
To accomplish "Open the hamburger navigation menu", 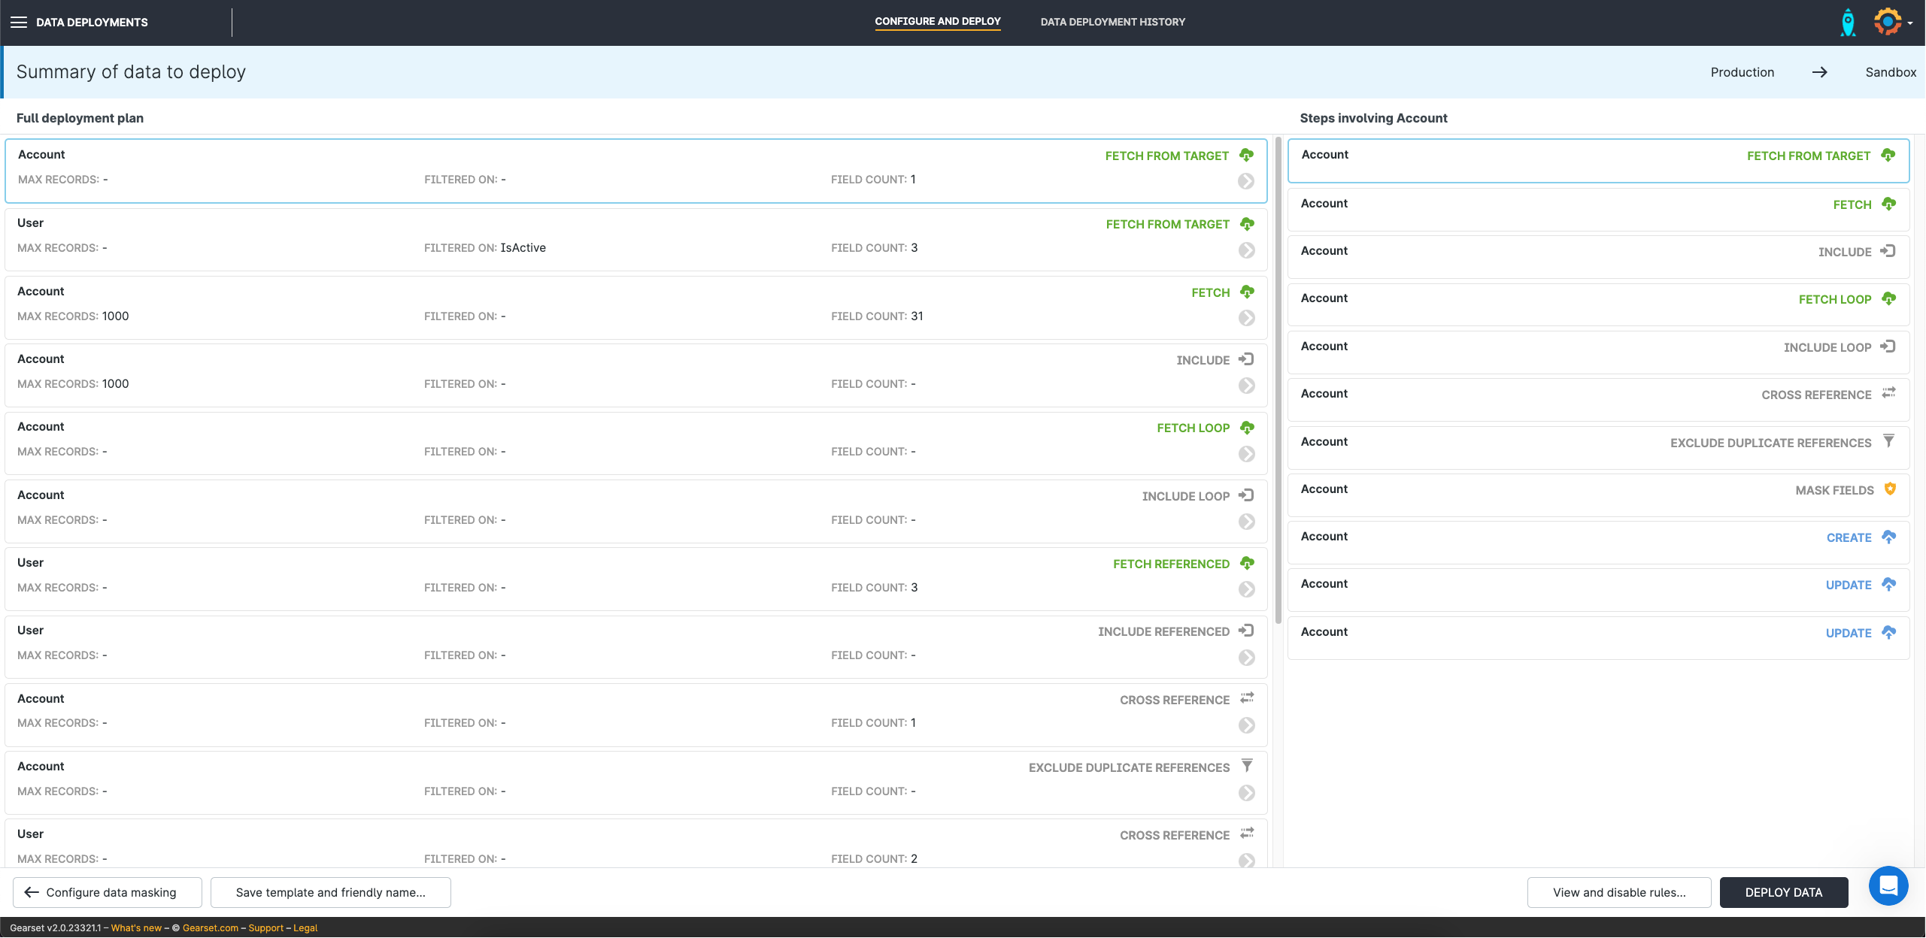I will coord(19,22).
